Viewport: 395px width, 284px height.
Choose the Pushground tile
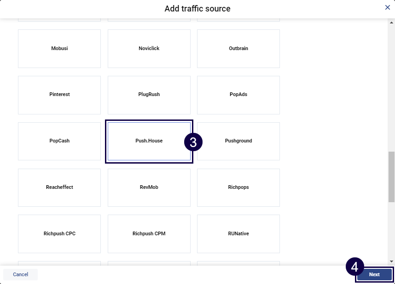point(238,141)
